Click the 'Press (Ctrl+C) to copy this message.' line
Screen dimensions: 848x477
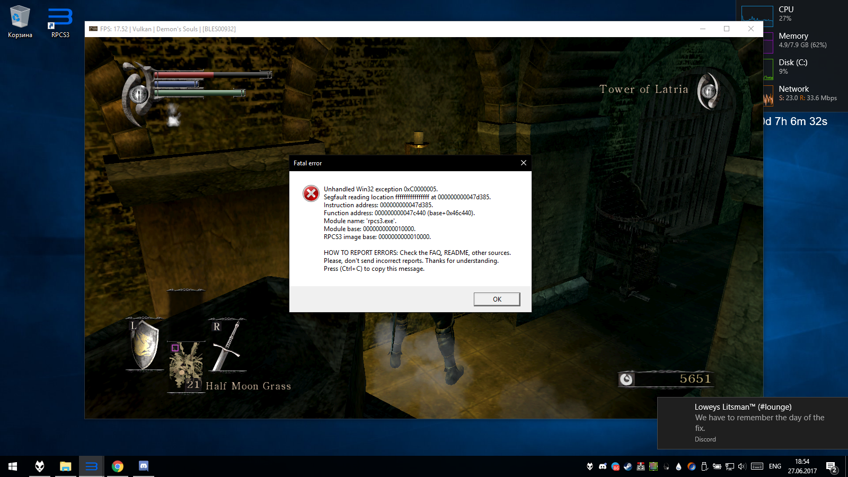[374, 269]
